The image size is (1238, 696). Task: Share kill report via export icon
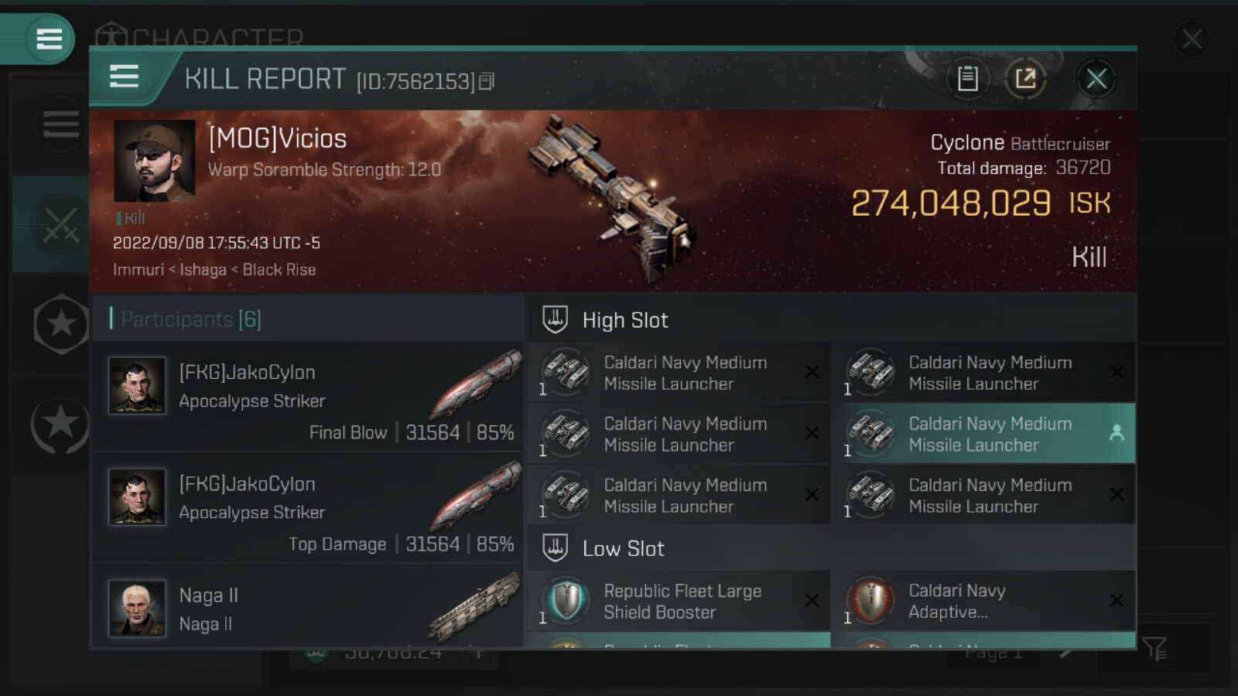[1025, 78]
